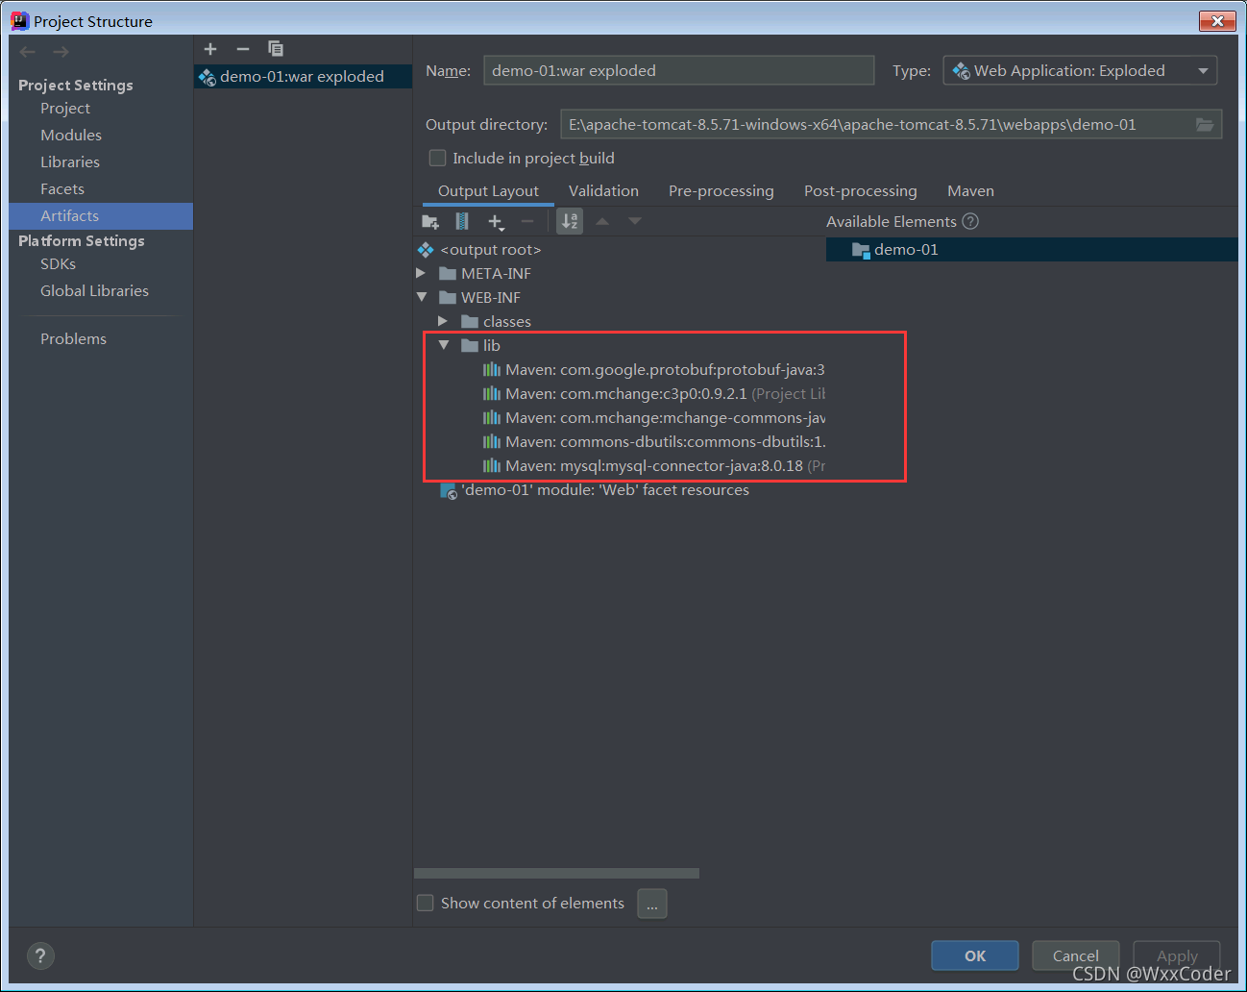1247x992 pixels.
Task: Copy the demo-01 artifact using the copy icon
Action: 275,48
